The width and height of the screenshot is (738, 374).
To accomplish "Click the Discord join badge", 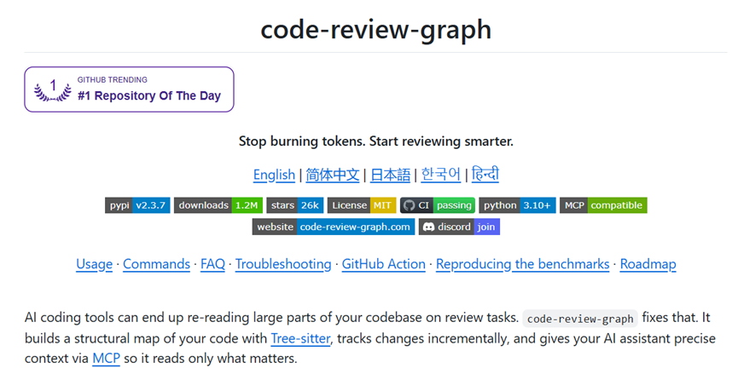I will 459,227.
